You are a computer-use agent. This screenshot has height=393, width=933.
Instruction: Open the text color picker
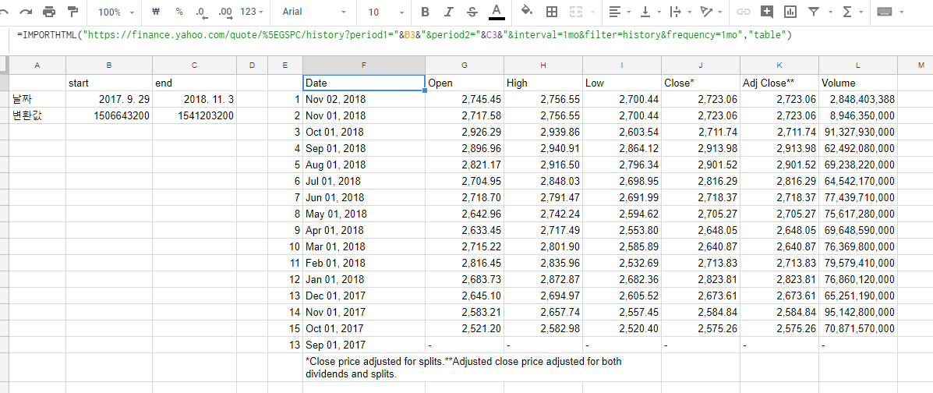[x=497, y=12]
